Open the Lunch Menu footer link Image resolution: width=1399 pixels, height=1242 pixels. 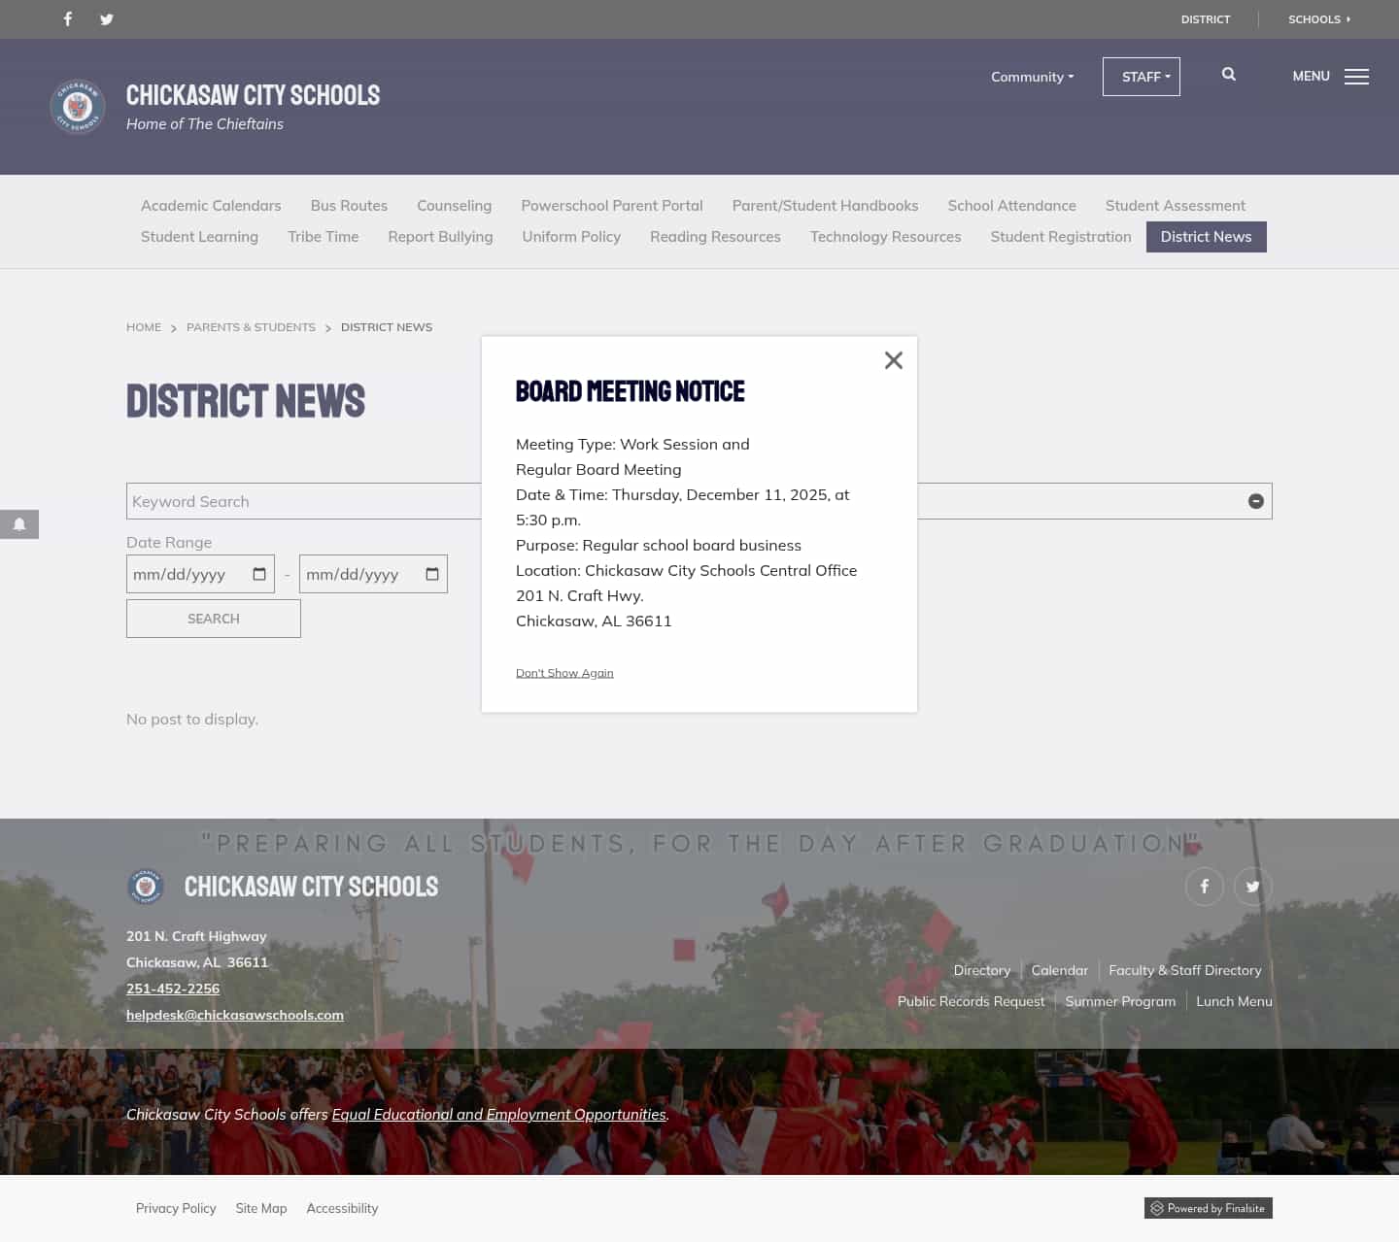tap(1234, 1001)
